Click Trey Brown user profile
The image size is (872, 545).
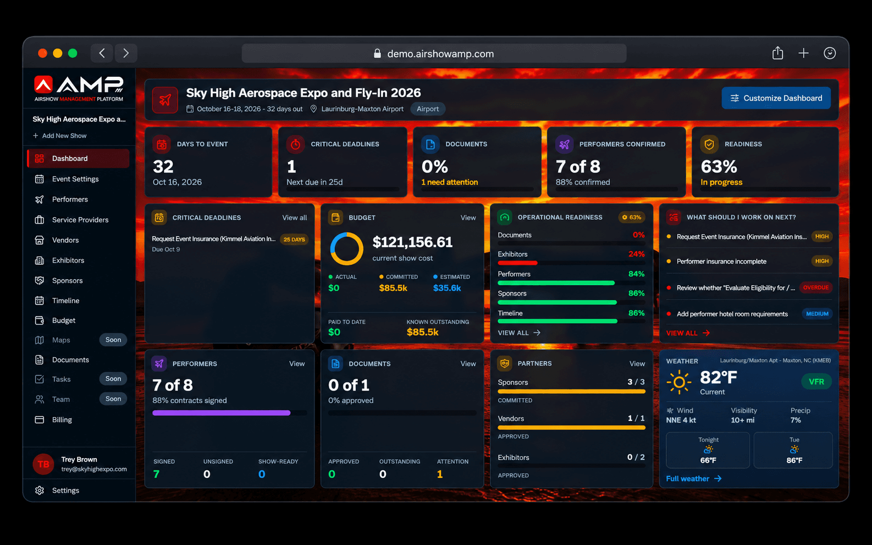(x=80, y=464)
